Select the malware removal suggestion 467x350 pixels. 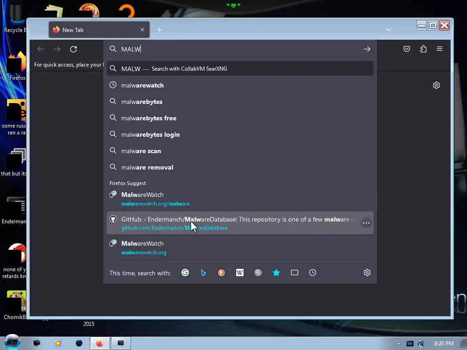click(240, 167)
